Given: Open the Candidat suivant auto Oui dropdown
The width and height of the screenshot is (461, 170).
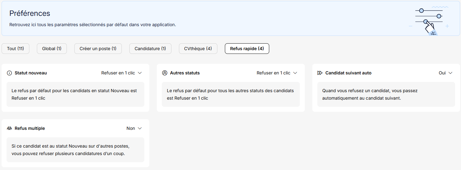Looking at the screenshot, I should click(446, 73).
